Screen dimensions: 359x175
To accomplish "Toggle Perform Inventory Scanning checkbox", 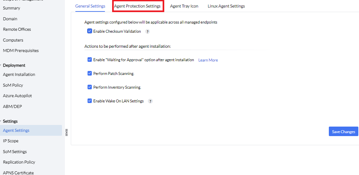I will (90, 87).
